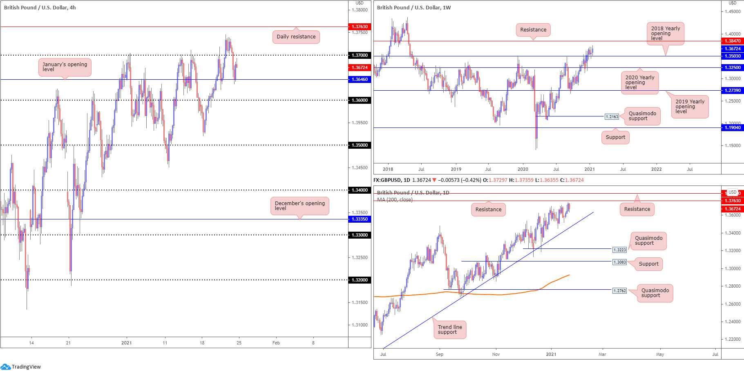Click the 1.36460 blue price tag
744x371 pixels.
360,79
